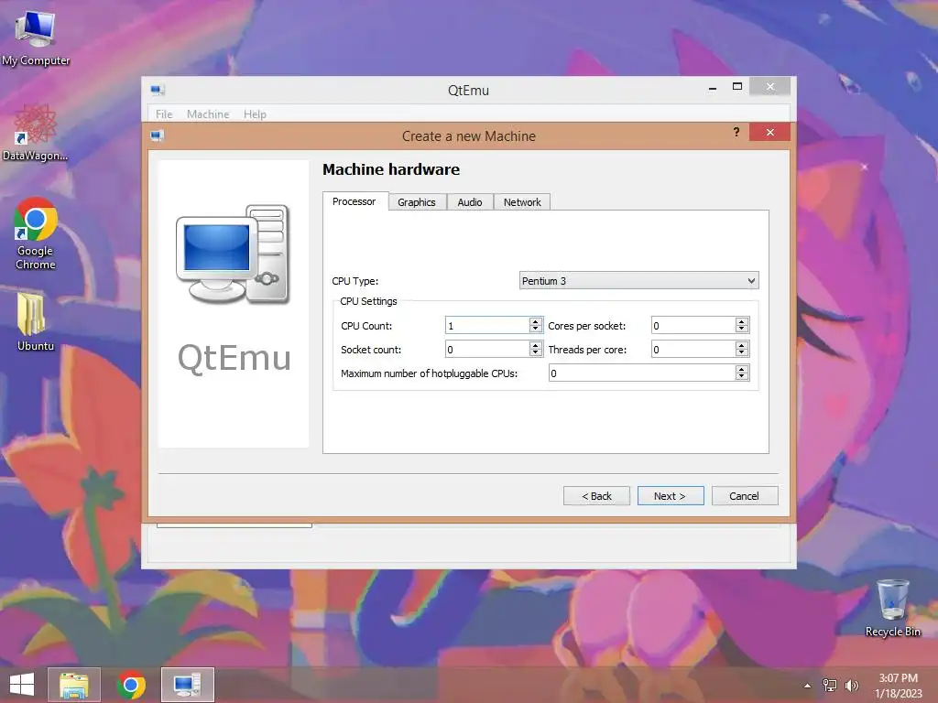Open the Machine menu in QtEmu
This screenshot has width=938, height=703.
[208, 114]
